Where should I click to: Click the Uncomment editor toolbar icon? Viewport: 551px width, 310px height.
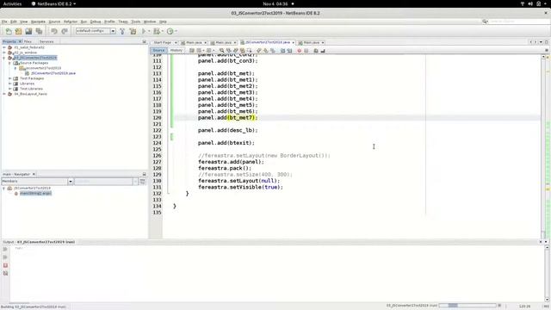[323, 51]
